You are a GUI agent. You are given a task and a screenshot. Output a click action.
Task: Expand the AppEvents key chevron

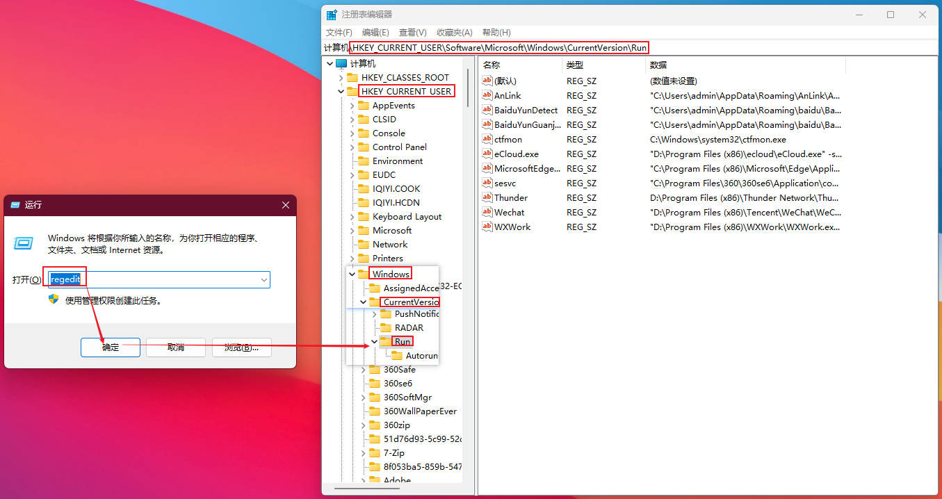352,106
